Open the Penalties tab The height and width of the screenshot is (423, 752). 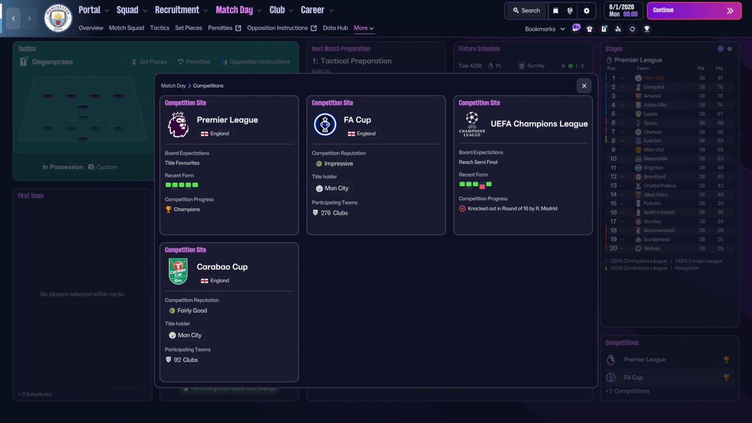(x=220, y=28)
